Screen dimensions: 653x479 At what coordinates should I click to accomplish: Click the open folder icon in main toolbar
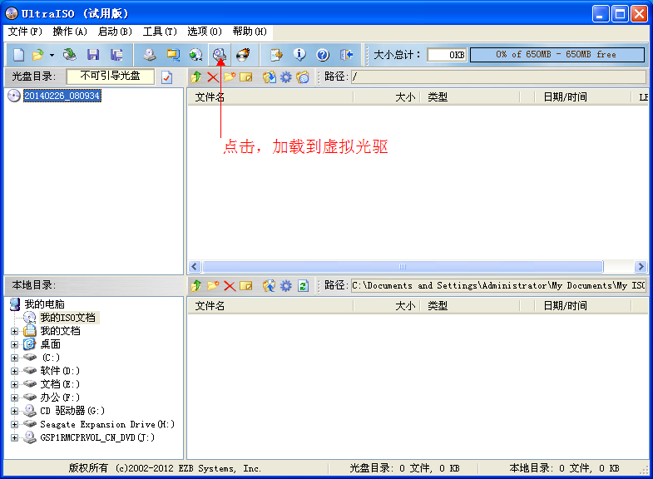tap(38, 55)
